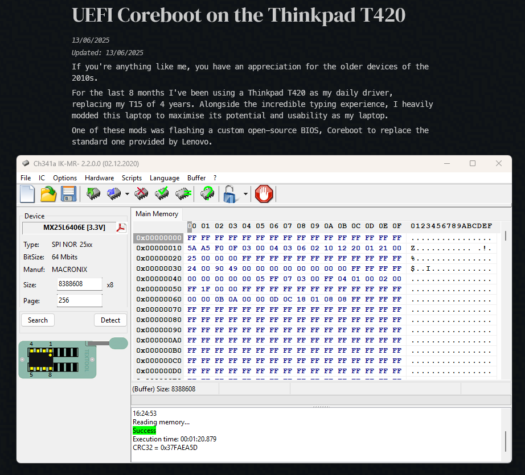
Task: Select the Main Memory tab
Action: (157, 214)
